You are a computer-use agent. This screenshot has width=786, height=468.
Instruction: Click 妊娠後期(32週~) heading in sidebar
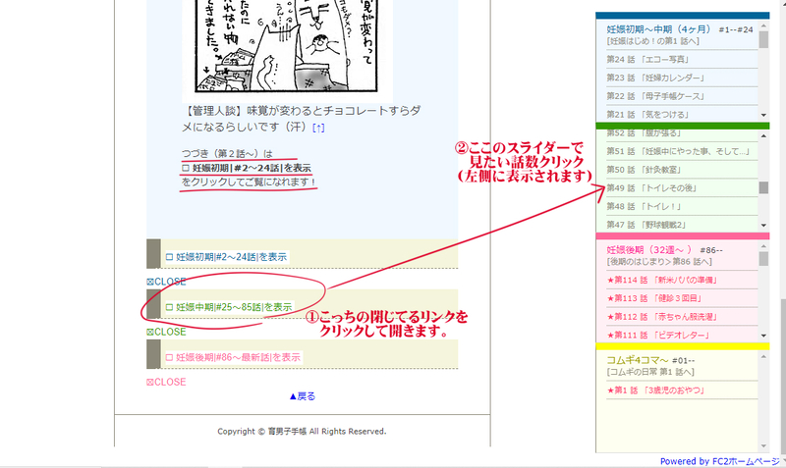pyautogui.click(x=650, y=250)
